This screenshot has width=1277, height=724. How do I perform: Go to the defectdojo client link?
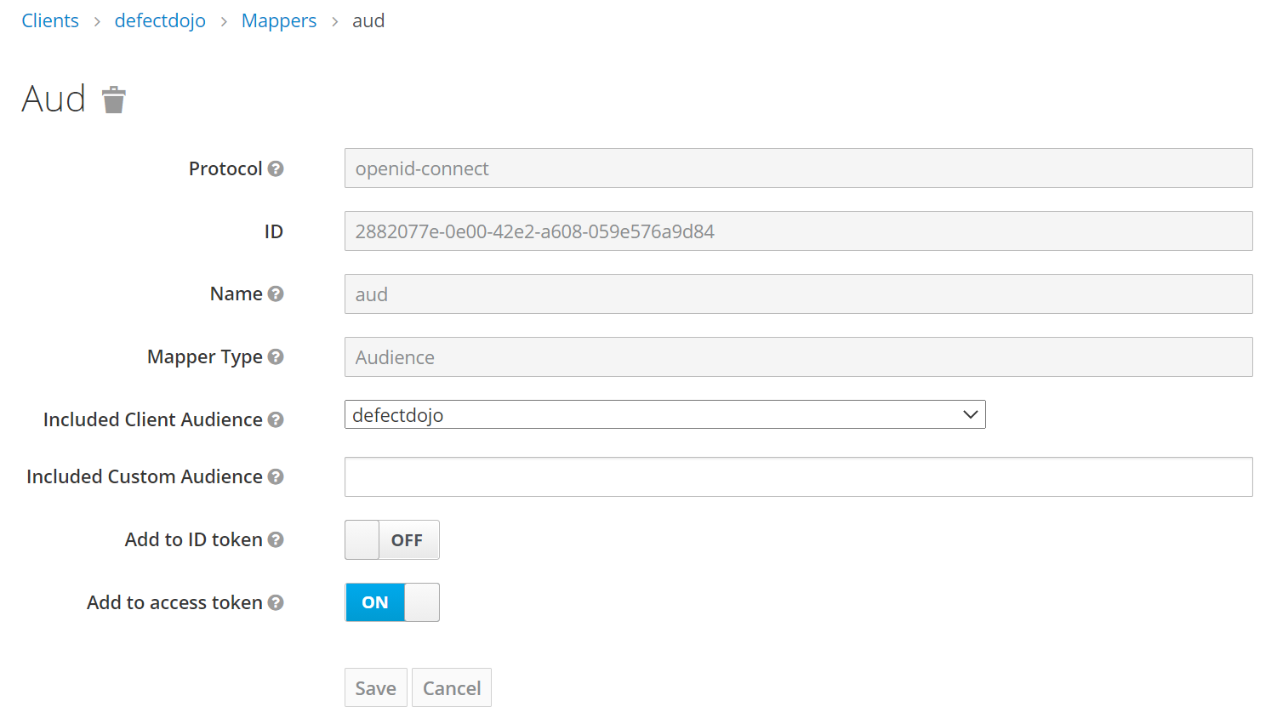pos(160,20)
